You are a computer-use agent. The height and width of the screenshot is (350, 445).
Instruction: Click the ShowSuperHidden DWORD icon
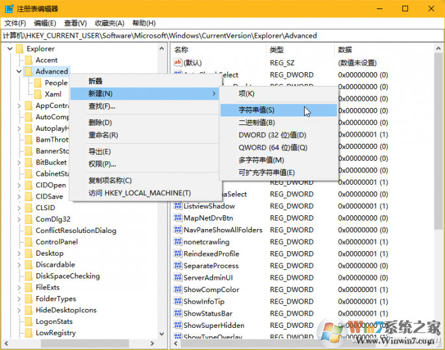point(177,325)
